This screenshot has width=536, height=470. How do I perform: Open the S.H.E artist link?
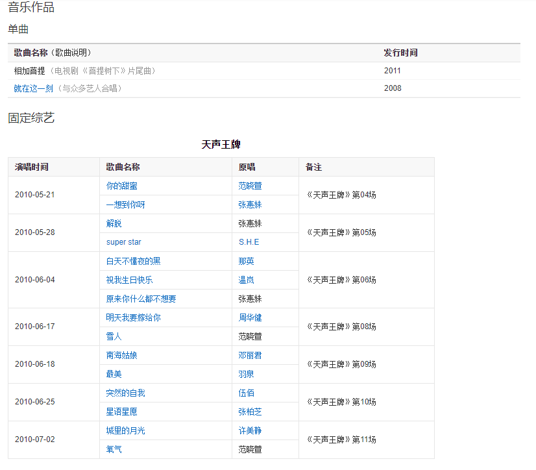tap(249, 242)
